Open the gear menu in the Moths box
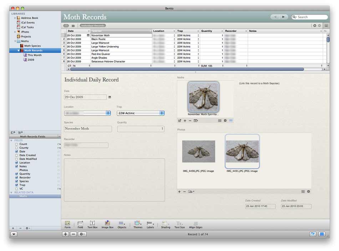 tap(225, 121)
